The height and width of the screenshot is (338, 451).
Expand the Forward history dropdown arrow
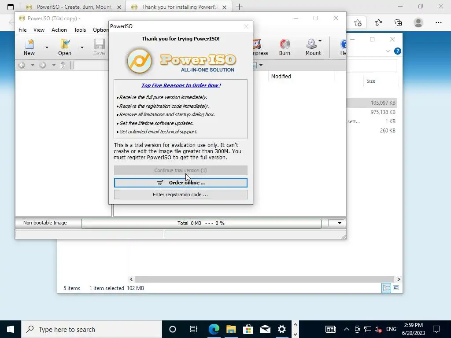[53, 65]
